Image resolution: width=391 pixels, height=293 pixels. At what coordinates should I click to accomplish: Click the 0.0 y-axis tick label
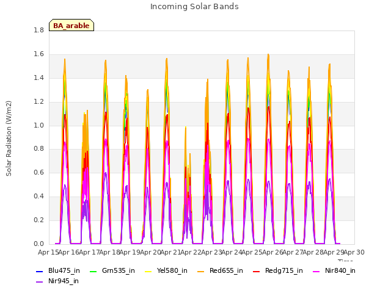[x=38, y=244]
